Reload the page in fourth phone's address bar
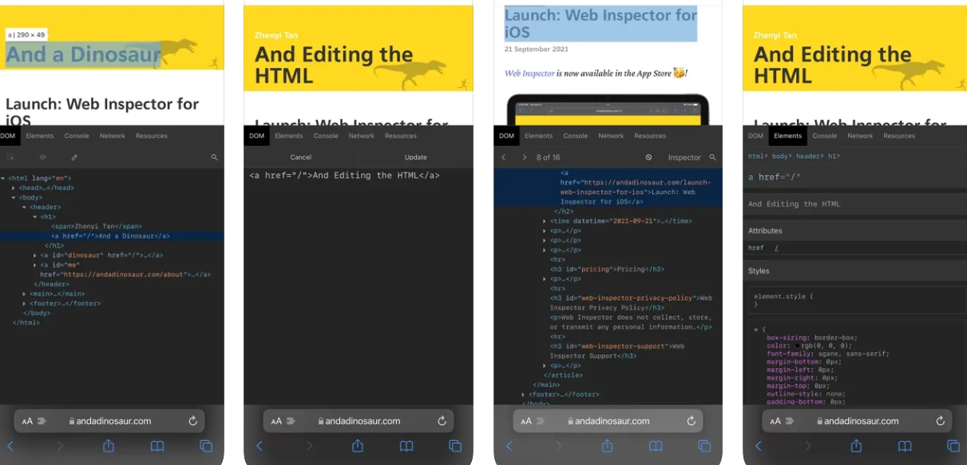Screen dimensions: 967x465 coord(940,421)
